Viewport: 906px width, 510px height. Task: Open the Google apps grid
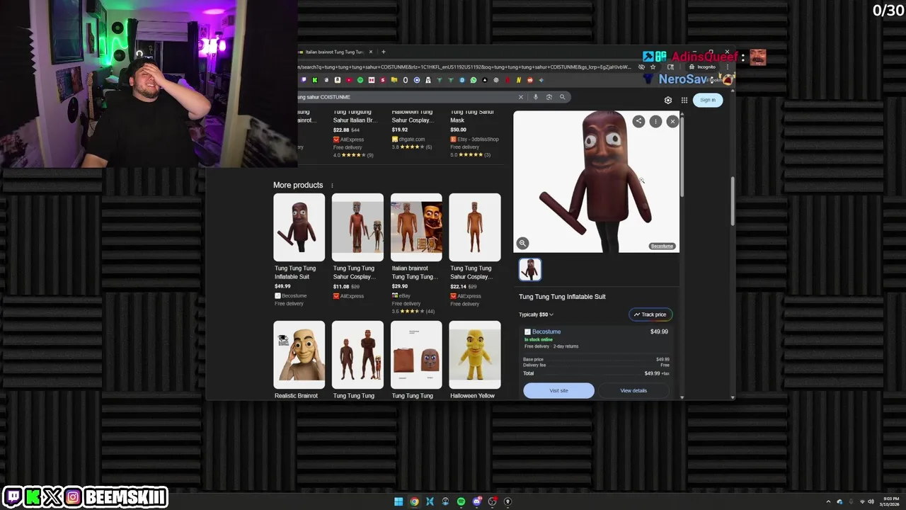[684, 100]
